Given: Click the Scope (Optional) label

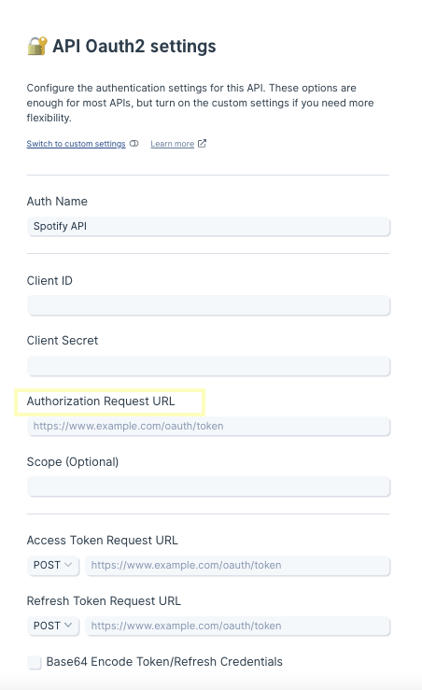Looking at the screenshot, I should coord(73,462).
